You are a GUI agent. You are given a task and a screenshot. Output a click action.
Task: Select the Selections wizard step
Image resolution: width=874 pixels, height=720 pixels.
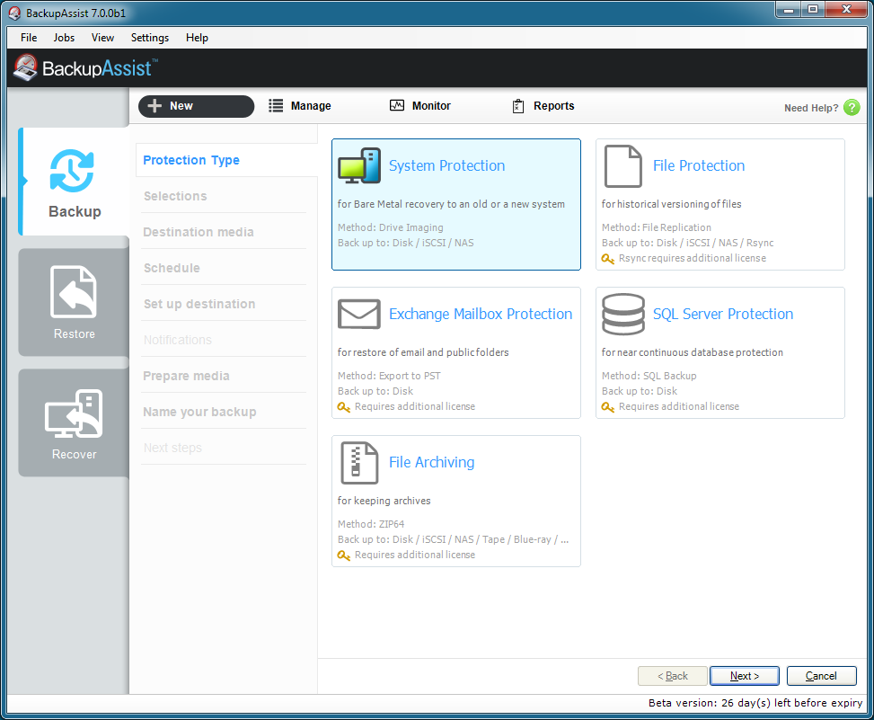click(x=175, y=196)
